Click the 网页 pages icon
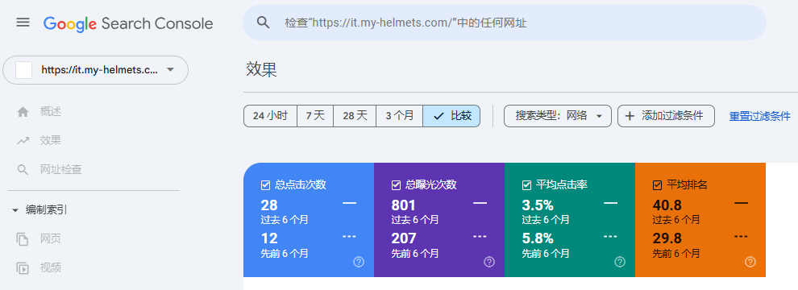Viewport: 798px width, 290px height. 23,239
